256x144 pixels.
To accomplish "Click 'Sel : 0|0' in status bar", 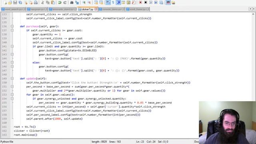I will [x=163, y=142].
